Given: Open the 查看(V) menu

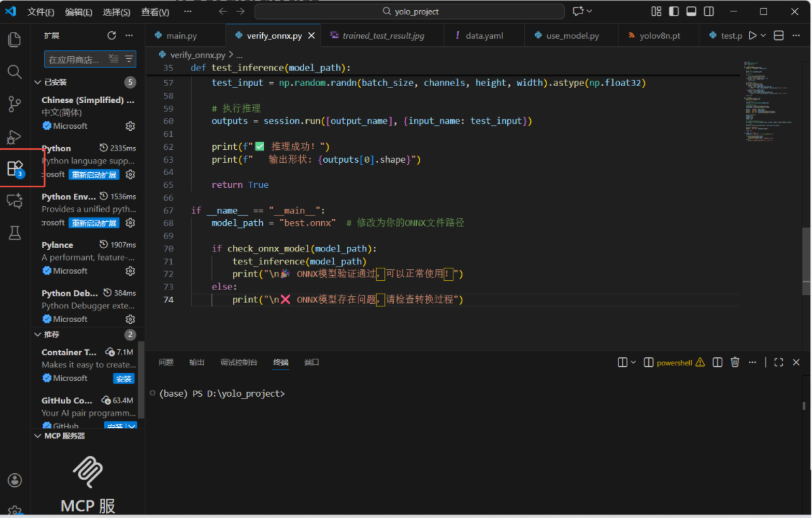Looking at the screenshot, I should (155, 12).
